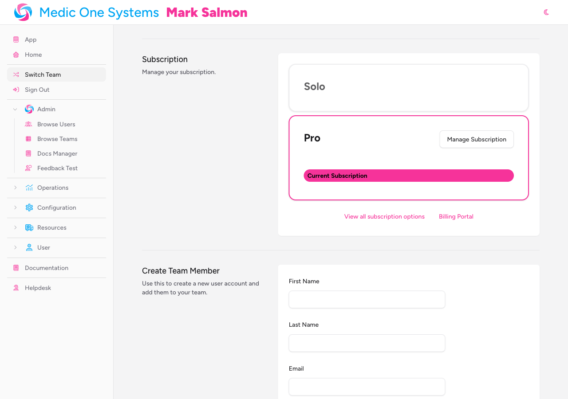Viewport: 568px width, 399px height.
Task: Open the Docs Manager icon
Action: 28,153
